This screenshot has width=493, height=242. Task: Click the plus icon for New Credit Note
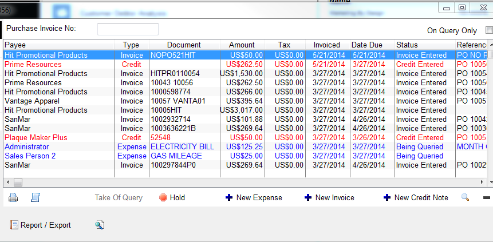(x=387, y=198)
